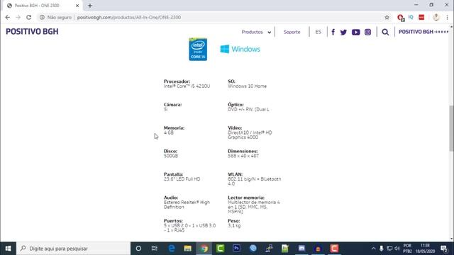This screenshot has height=255, width=454.
Task: Reload the page
Action: (x=28, y=17)
